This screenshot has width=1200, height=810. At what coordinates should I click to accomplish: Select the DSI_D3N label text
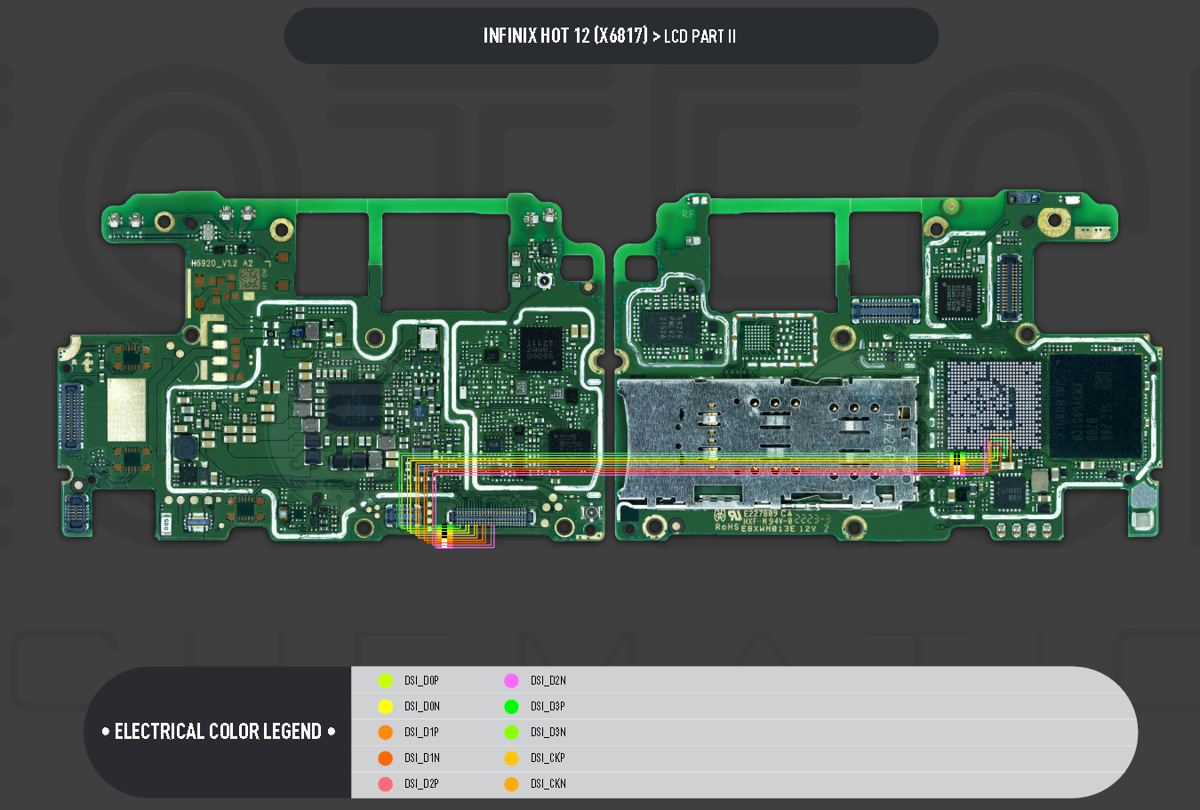pos(548,733)
